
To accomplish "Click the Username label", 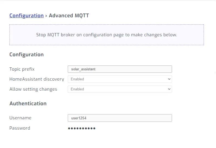I will (x=20, y=118).
